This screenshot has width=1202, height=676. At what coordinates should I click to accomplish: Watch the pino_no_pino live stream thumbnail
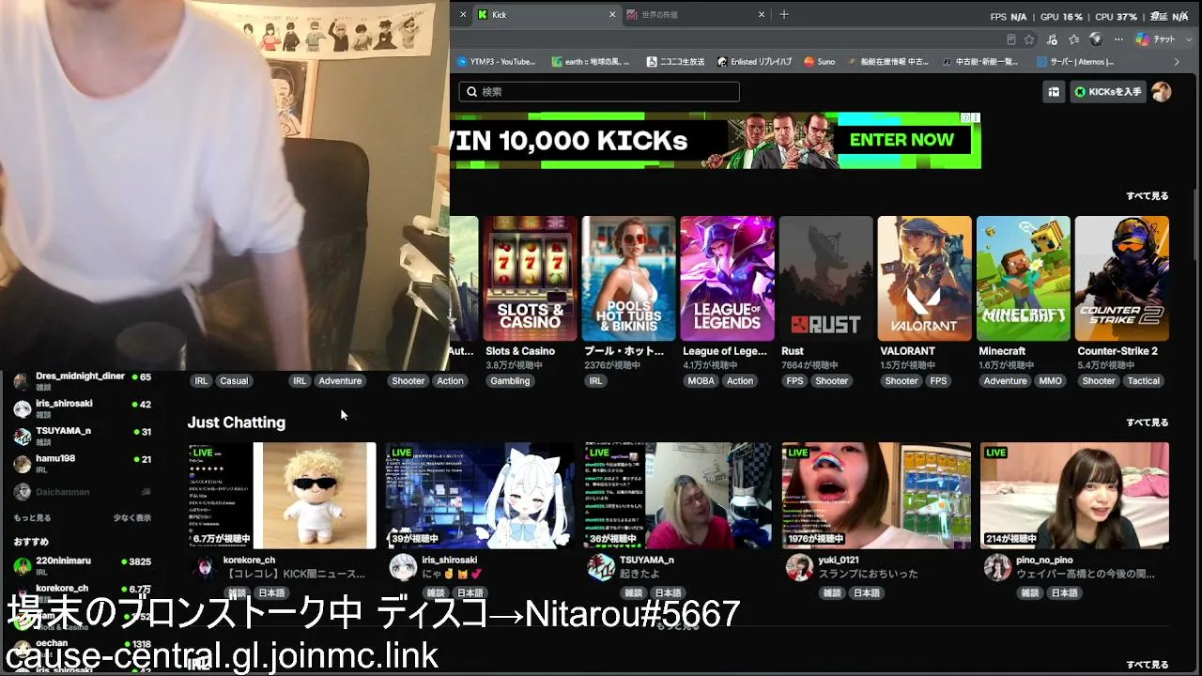point(1075,496)
